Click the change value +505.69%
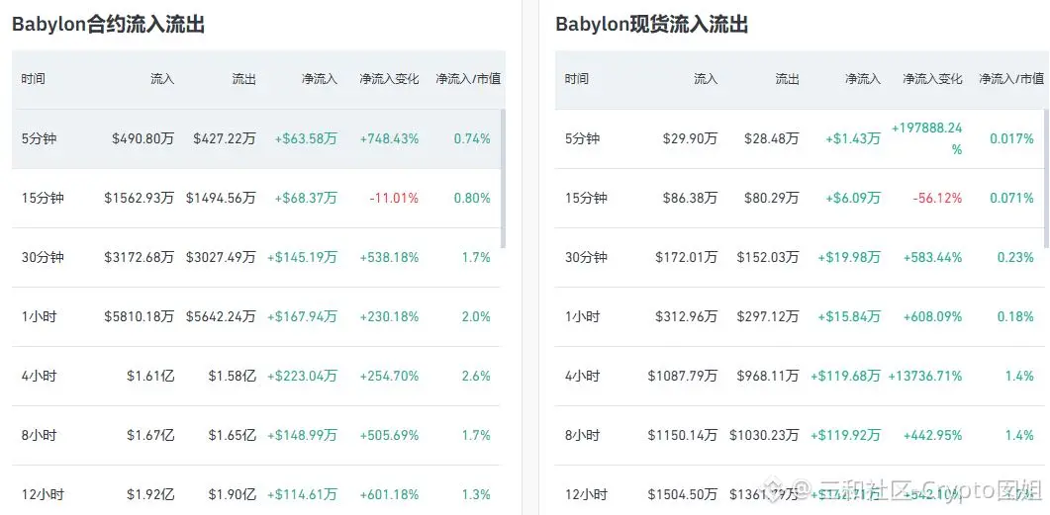The height and width of the screenshot is (515, 1050). click(389, 435)
